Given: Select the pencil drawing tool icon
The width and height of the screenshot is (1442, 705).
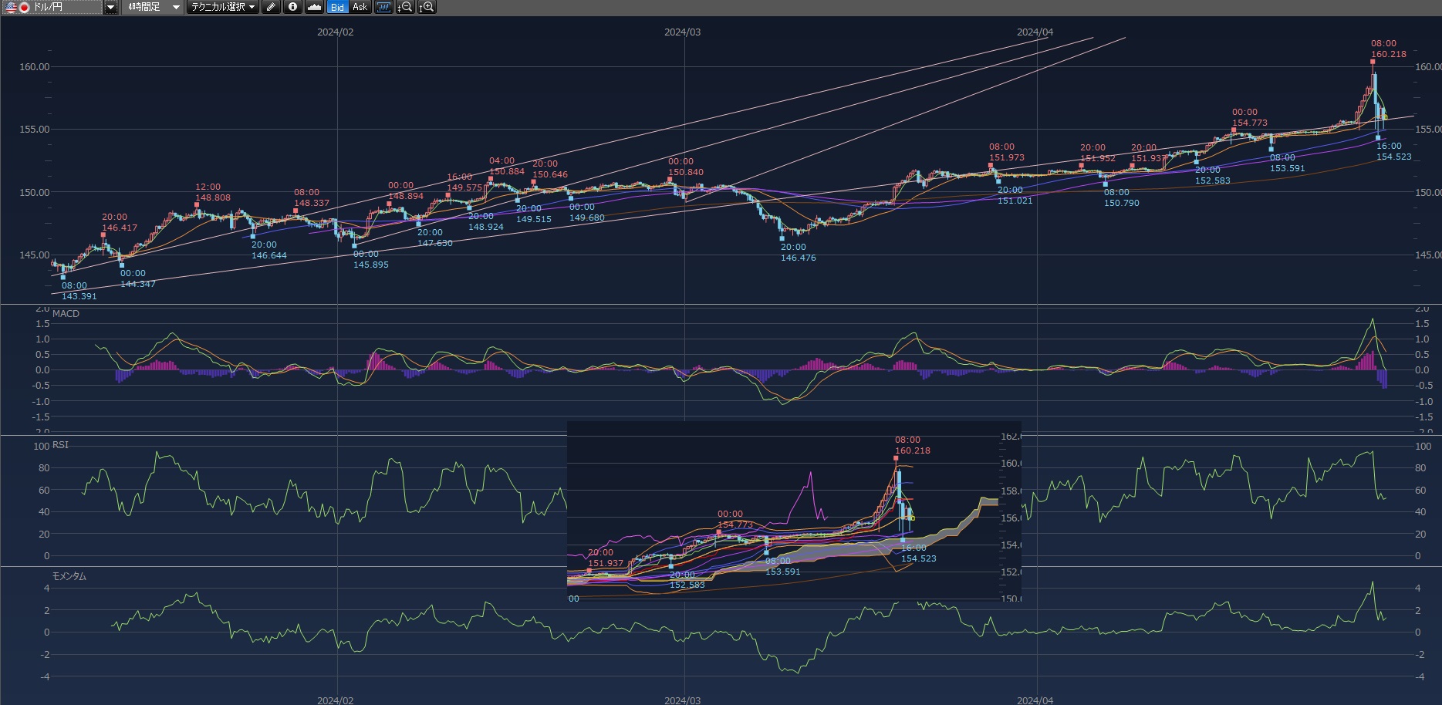Looking at the screenshot, I should pyautogui.click(x=271, y=7).
